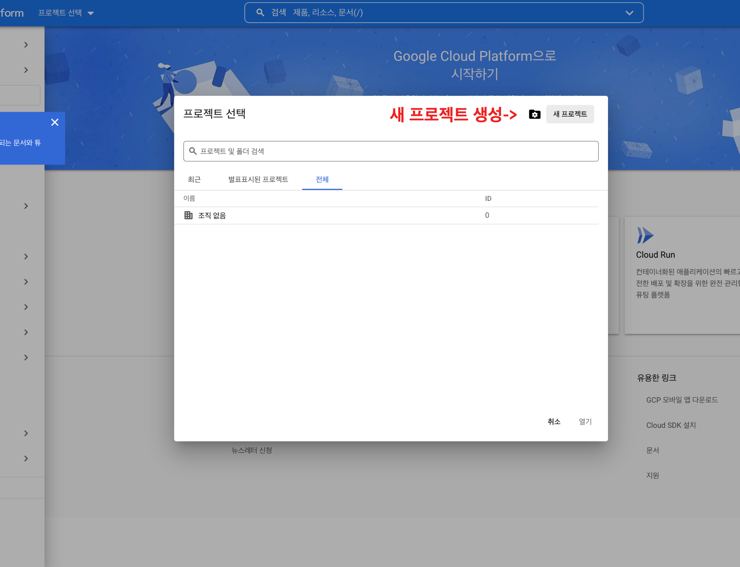The image size is (740, 567).
Task: Expand the top search bar dropdown chevron
Action: (x=629, y=13)
